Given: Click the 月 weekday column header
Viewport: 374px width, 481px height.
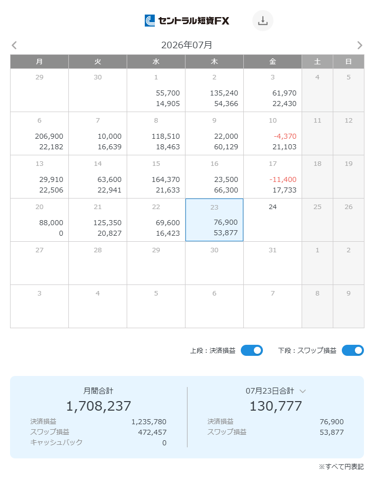Looking at the screenshot, I should click(40, 62).
